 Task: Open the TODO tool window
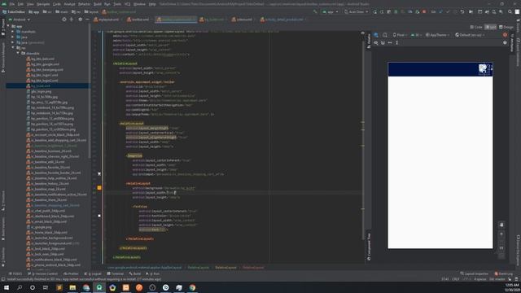pos(15,273)
